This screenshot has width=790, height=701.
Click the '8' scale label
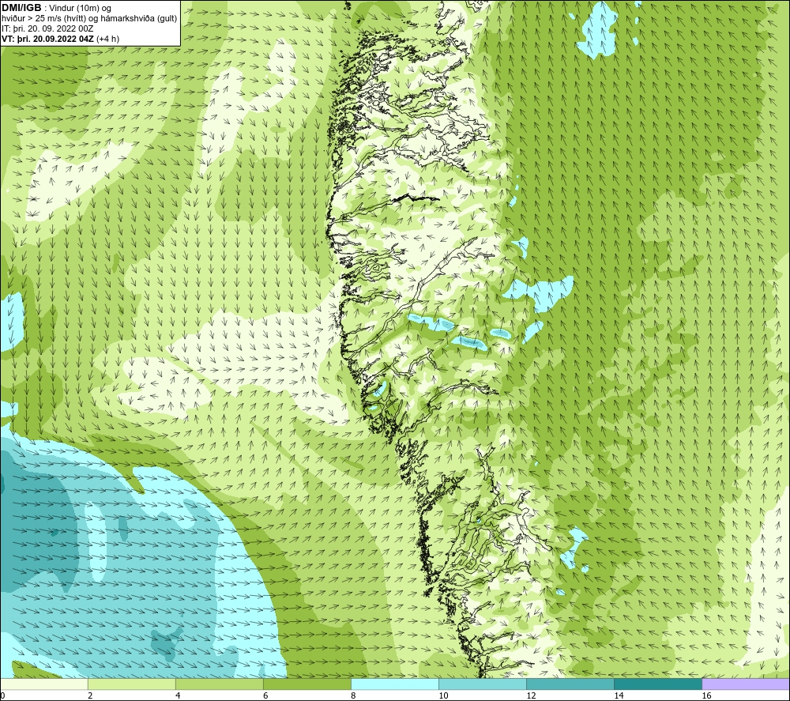point(353,696)
